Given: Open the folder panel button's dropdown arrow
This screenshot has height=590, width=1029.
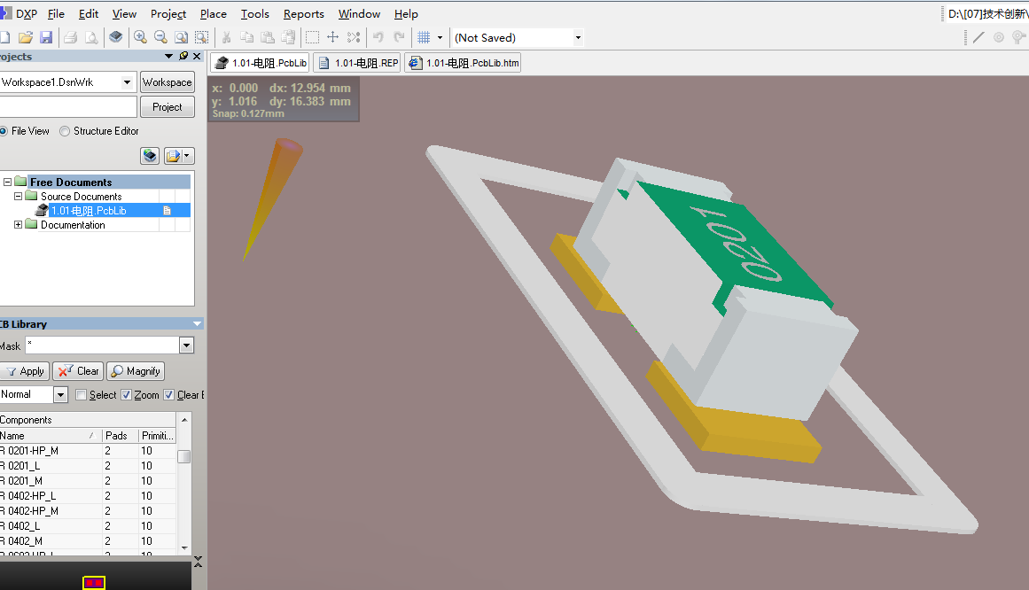Looking at the screenshot, I should (x=188, y=156).
